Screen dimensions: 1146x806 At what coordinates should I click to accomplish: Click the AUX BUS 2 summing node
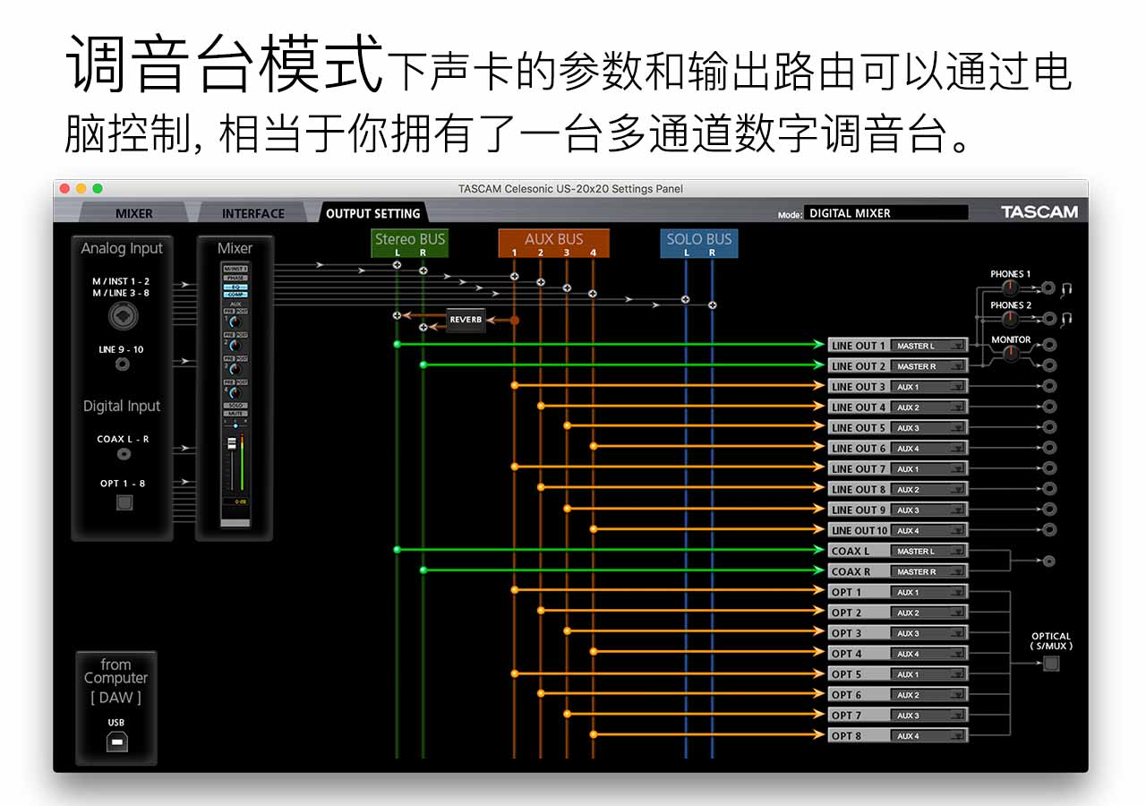(540, 282)
